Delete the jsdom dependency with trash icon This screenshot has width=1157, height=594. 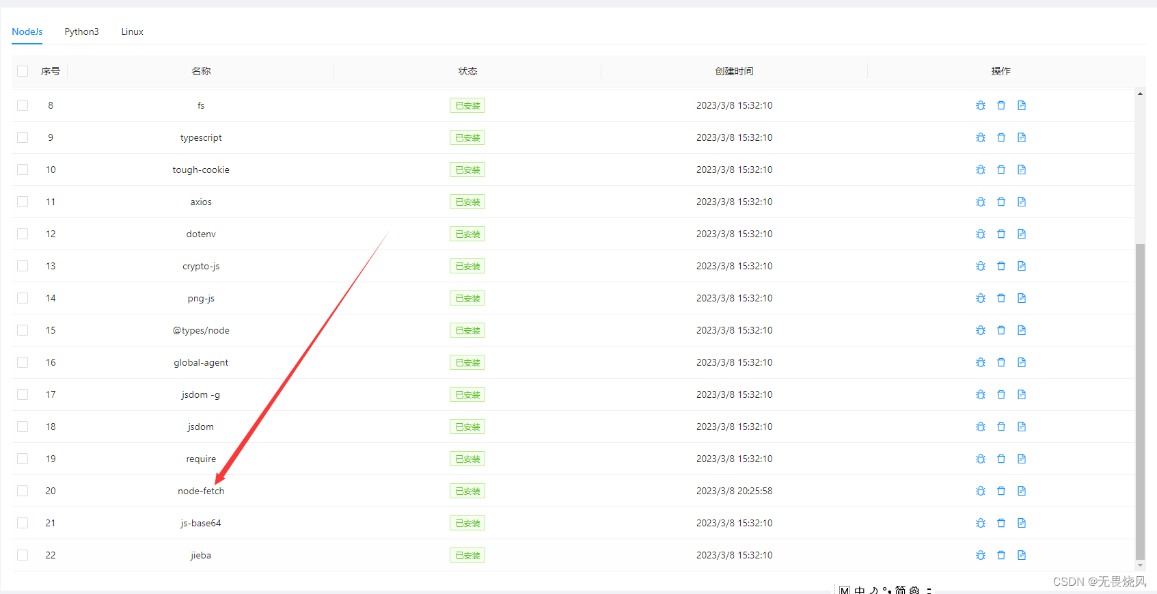[x=1001, y=427]
